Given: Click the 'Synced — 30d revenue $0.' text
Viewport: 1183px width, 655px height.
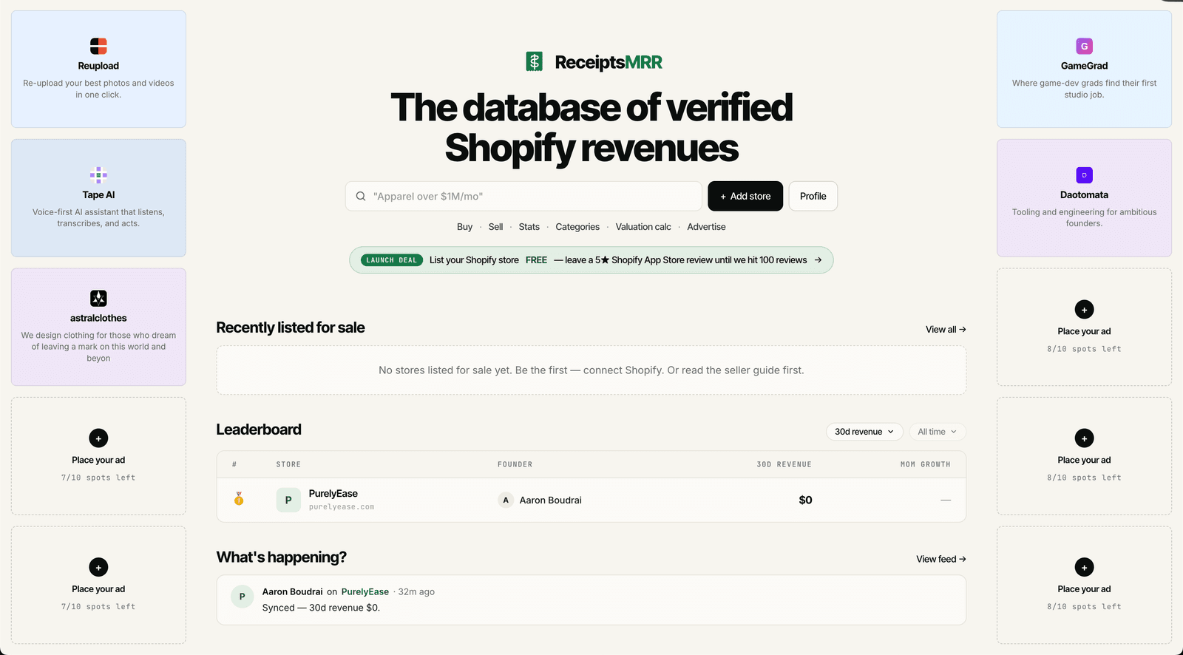Looking at the screenshot, I should coord(321,608).
